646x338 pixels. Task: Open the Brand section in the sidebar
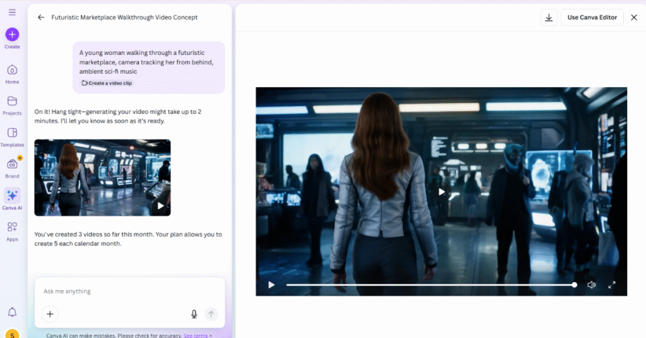coord(12,169)
